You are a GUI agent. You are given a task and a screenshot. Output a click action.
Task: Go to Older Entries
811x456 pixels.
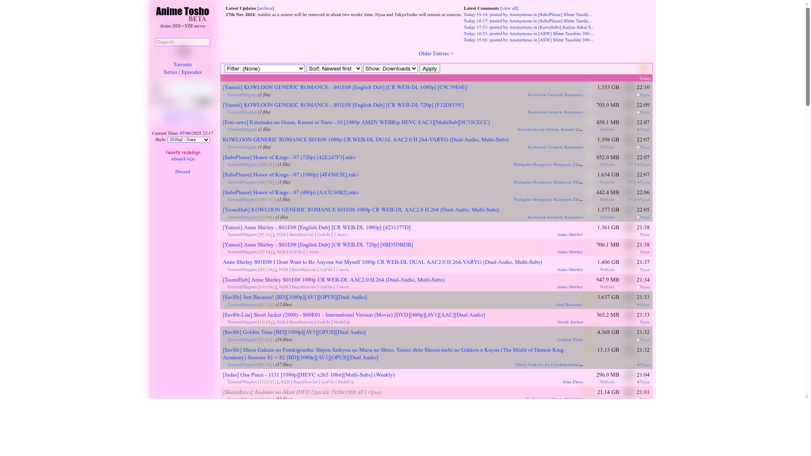point(435,53)
